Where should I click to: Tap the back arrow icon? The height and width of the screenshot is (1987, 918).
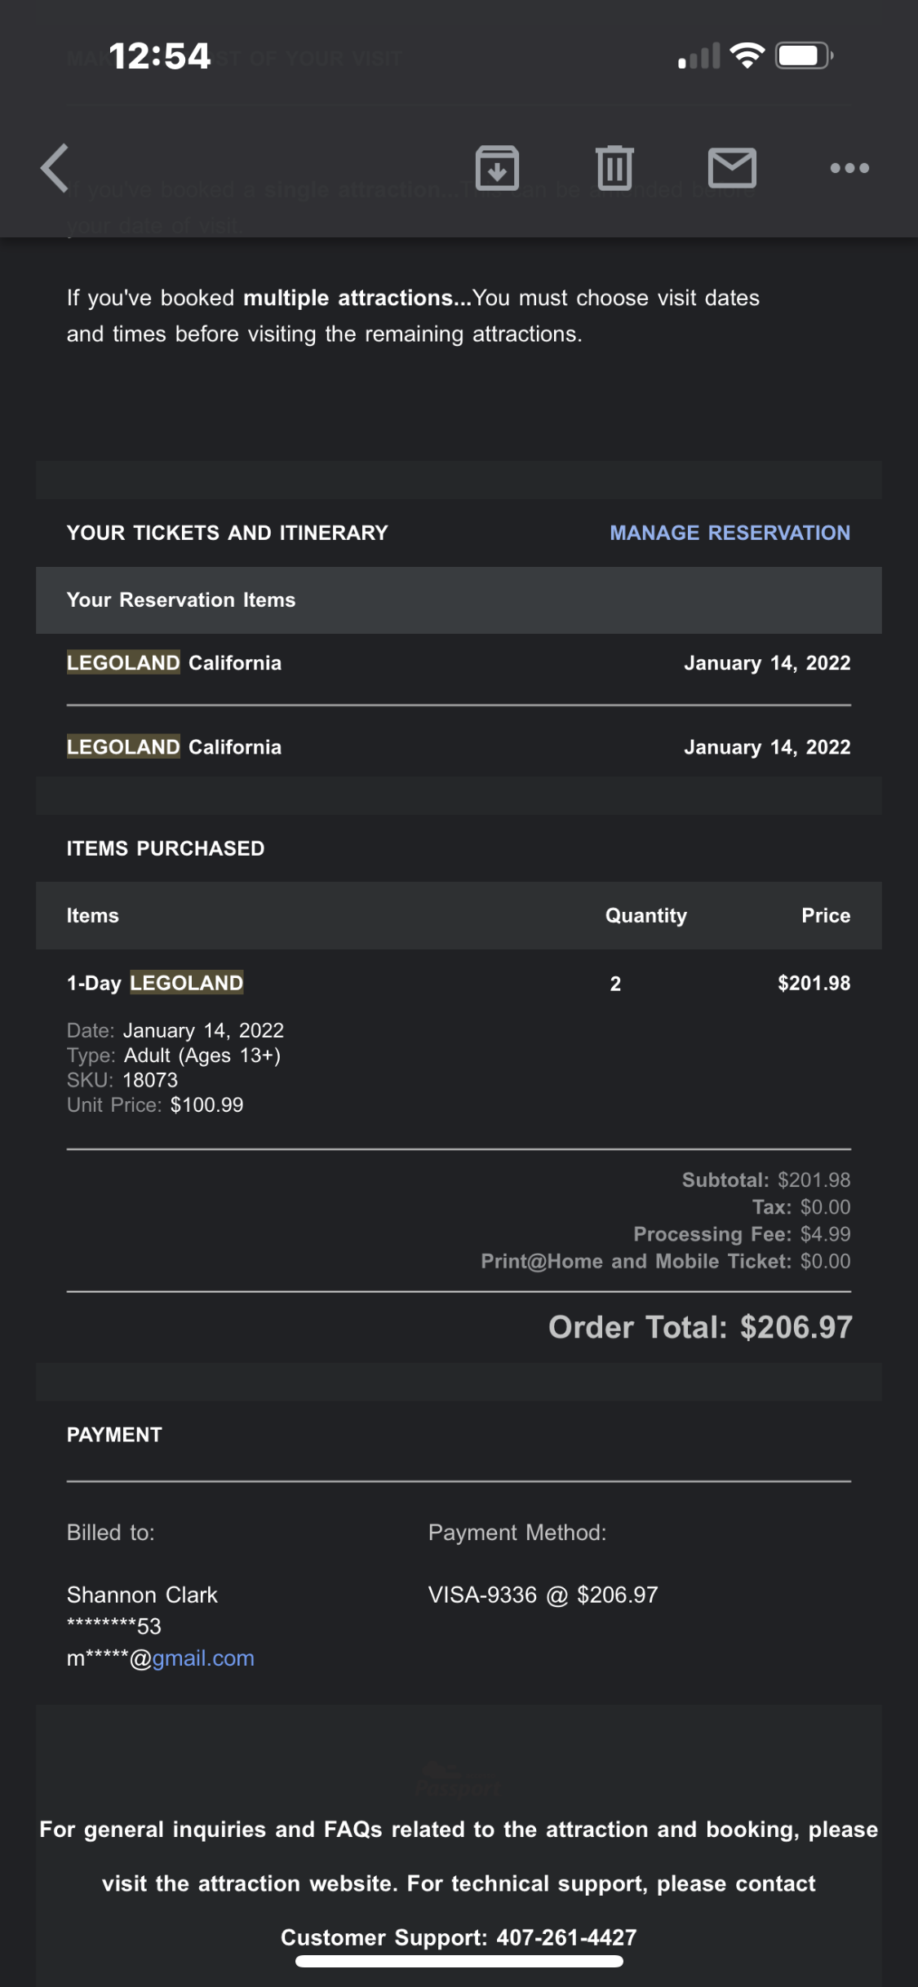coord(55,168)
